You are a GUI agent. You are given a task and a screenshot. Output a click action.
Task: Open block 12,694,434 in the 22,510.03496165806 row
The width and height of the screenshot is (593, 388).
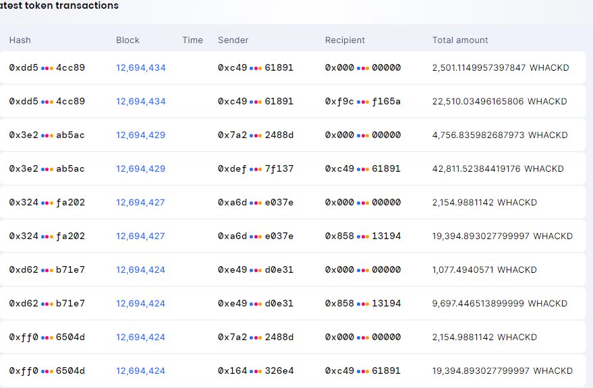(141, 101)
